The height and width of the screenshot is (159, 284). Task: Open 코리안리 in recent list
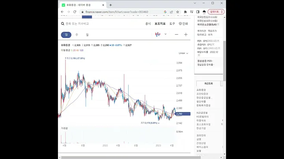pyautogui.click(x=201, y=135)
